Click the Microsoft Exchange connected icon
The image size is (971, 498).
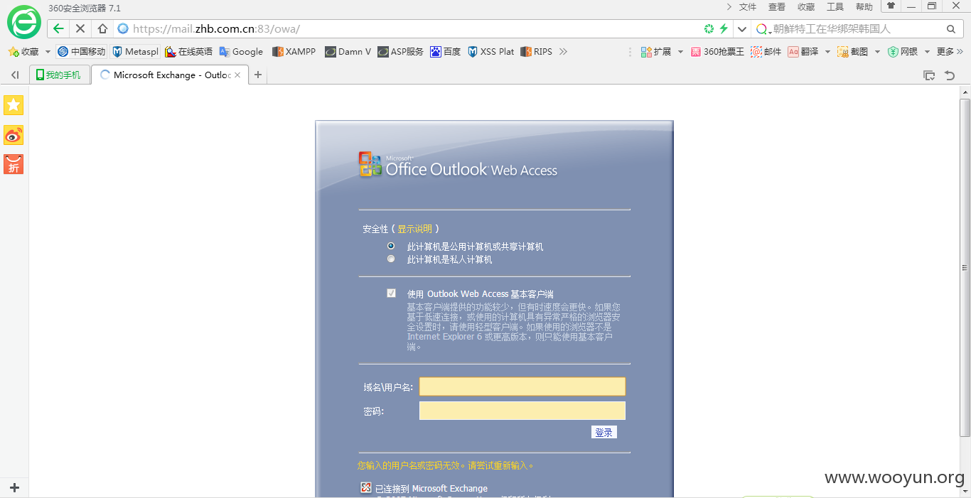[x=366, y=487]
